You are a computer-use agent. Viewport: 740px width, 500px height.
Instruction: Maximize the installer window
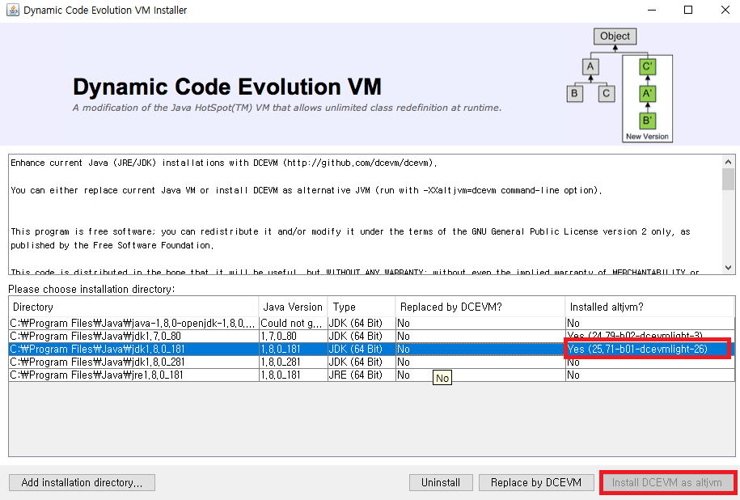click(x=688, y=10)
